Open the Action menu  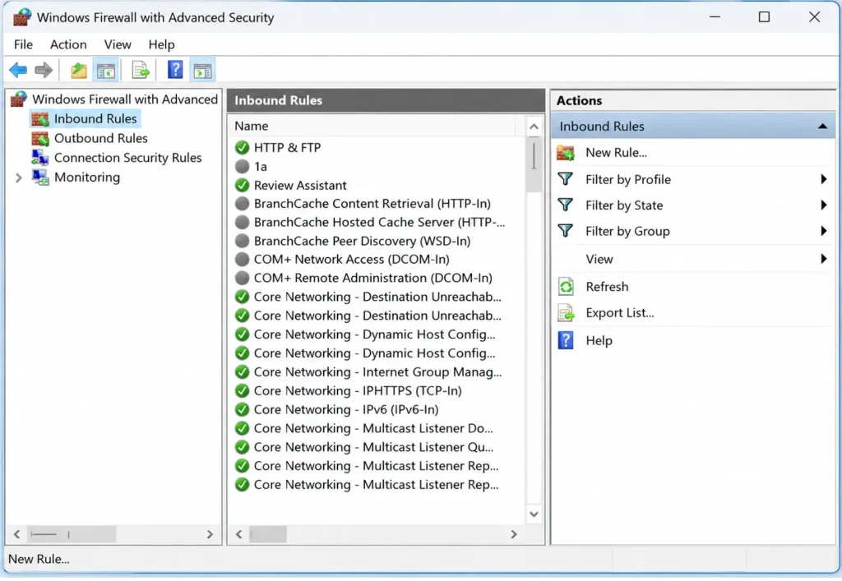(68, 44)
